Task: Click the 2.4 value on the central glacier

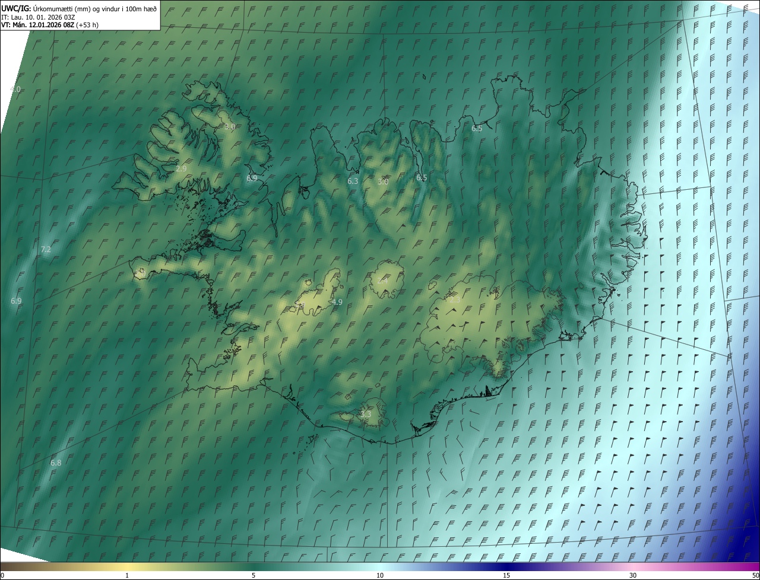Action: pyautogui.click(x=382, y=281)
